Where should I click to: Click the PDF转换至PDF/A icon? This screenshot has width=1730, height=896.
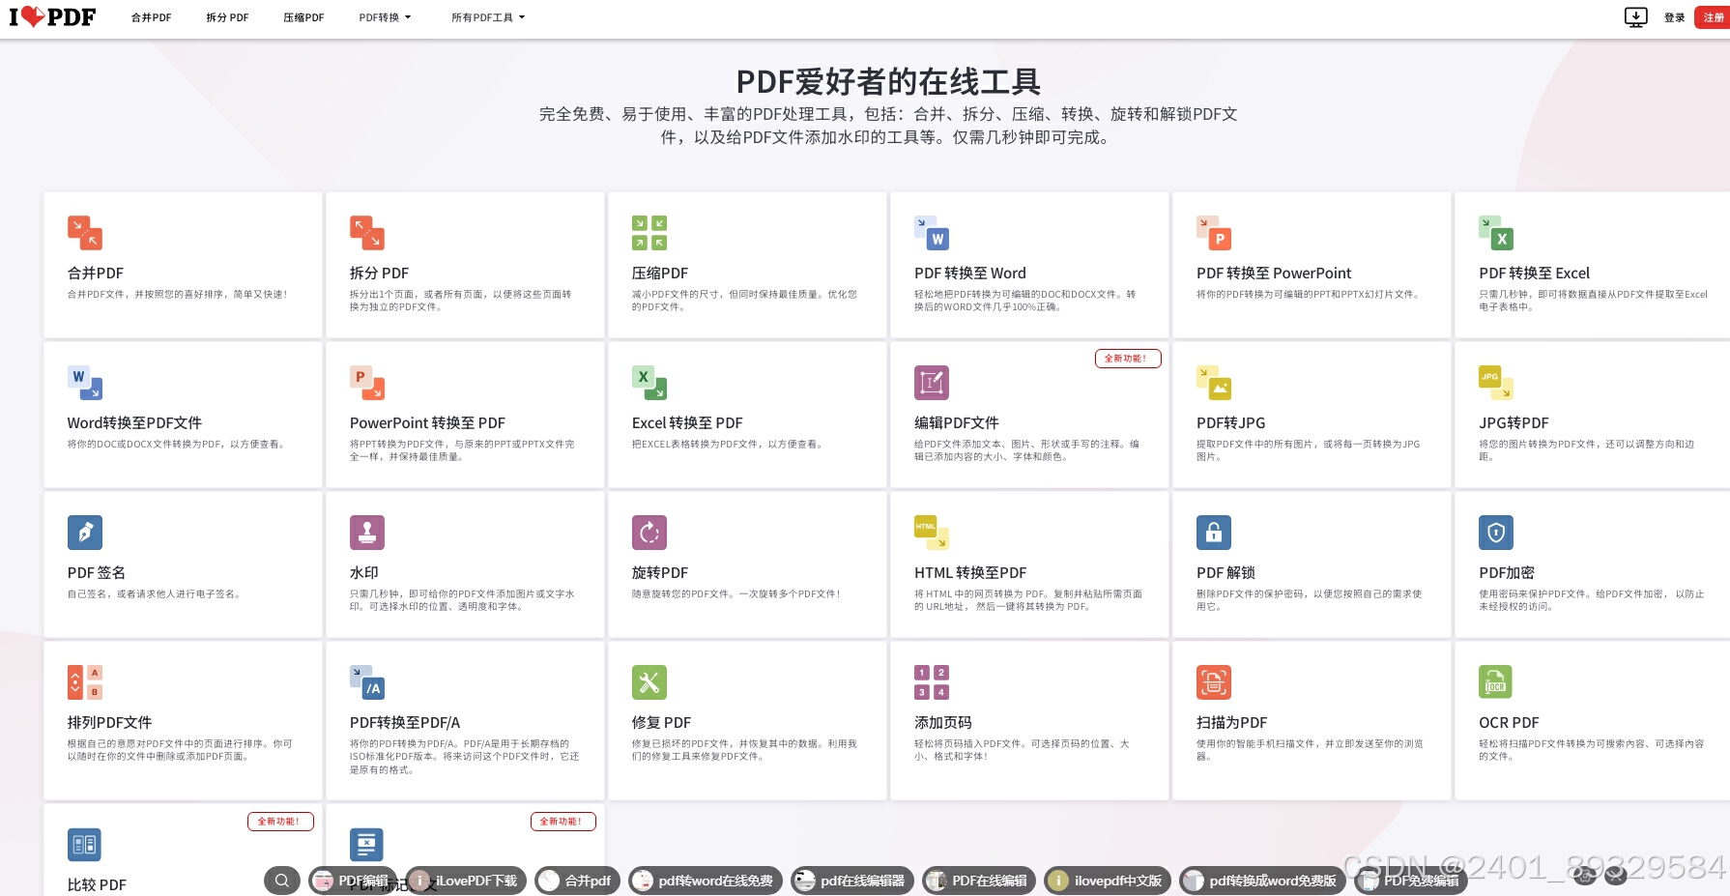coord(367,682)
